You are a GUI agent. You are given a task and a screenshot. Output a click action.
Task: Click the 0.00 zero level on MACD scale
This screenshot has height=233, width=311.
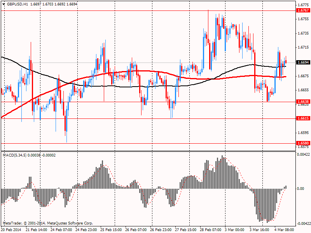point(301,189)
